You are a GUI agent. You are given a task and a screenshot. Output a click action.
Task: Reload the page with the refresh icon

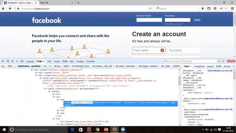click(150, 8)
